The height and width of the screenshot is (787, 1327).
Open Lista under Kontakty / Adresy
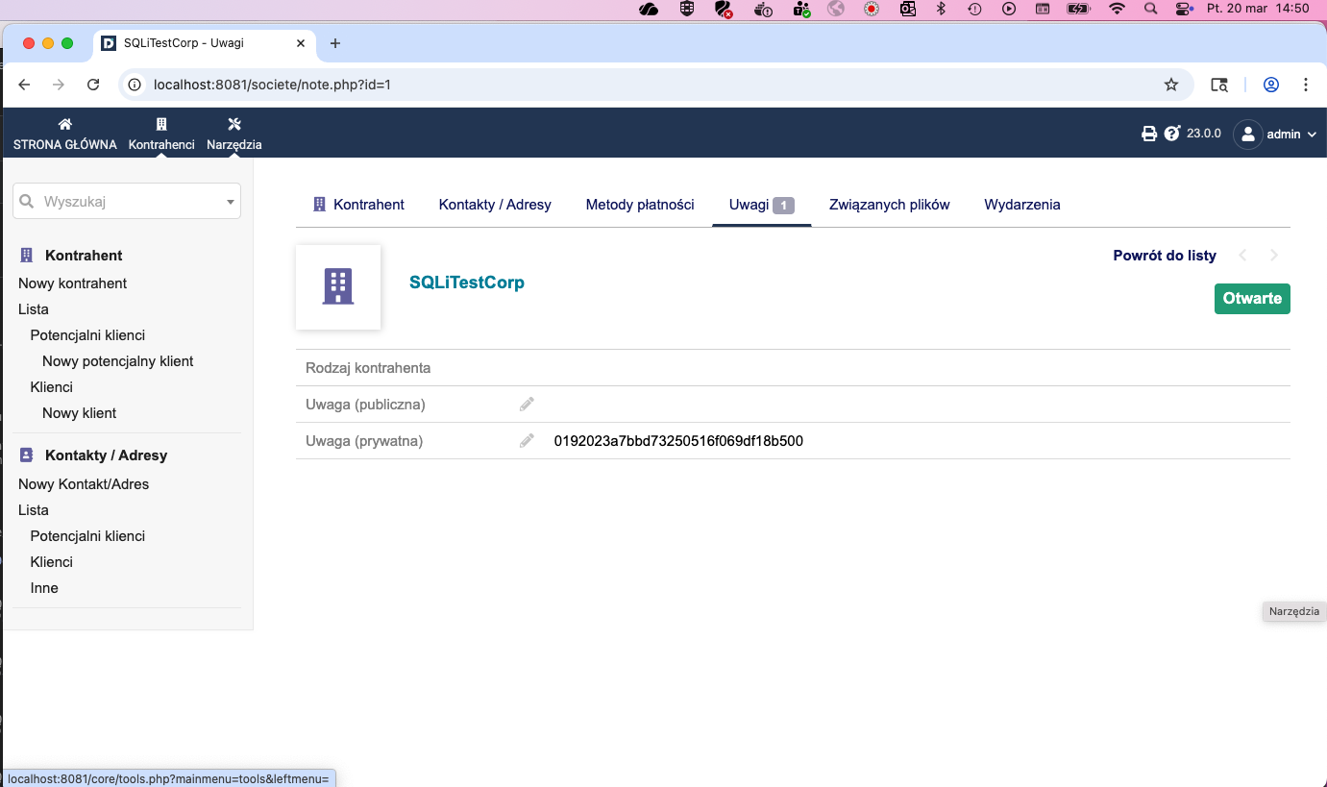(34, 510)
